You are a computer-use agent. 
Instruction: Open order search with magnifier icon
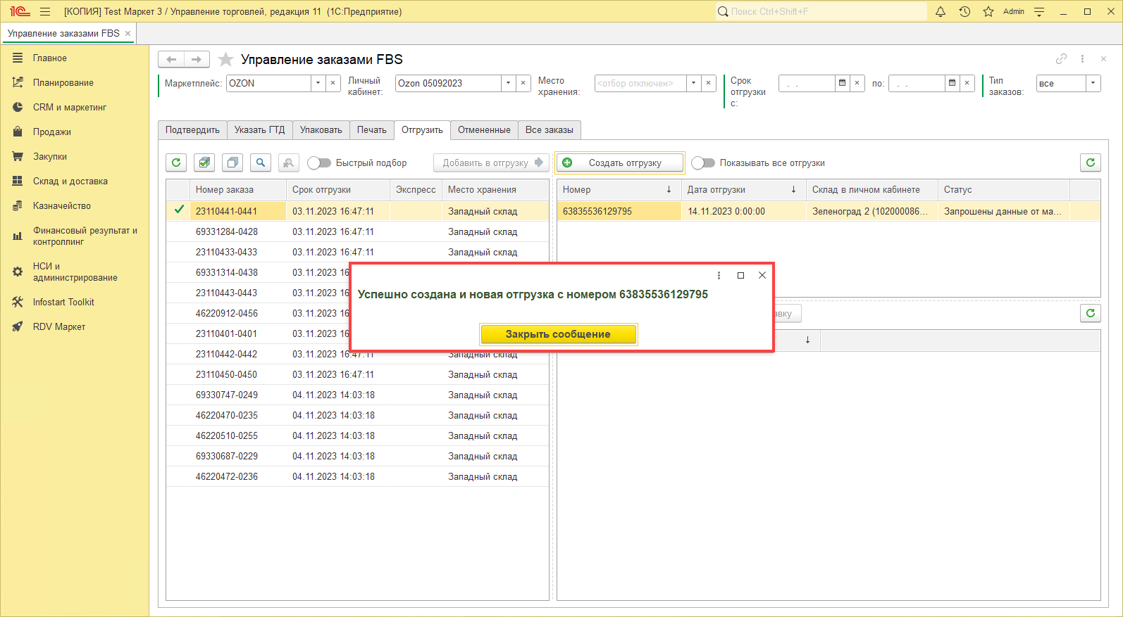[261, 163]
